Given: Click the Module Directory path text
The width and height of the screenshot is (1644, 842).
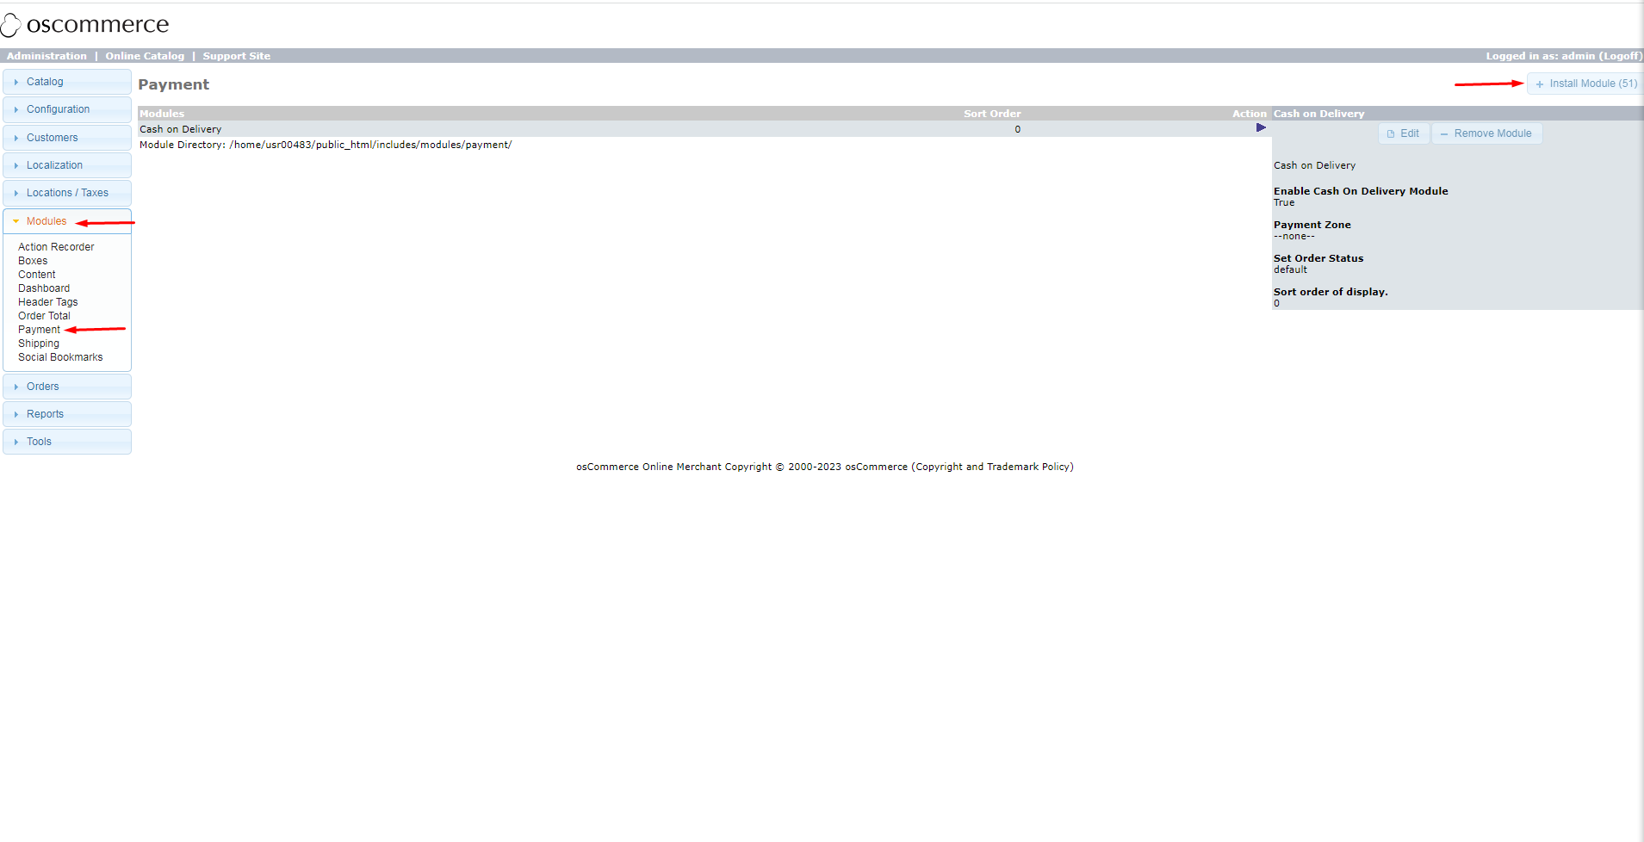Looking at the screenshot, I should click(326, 145).
